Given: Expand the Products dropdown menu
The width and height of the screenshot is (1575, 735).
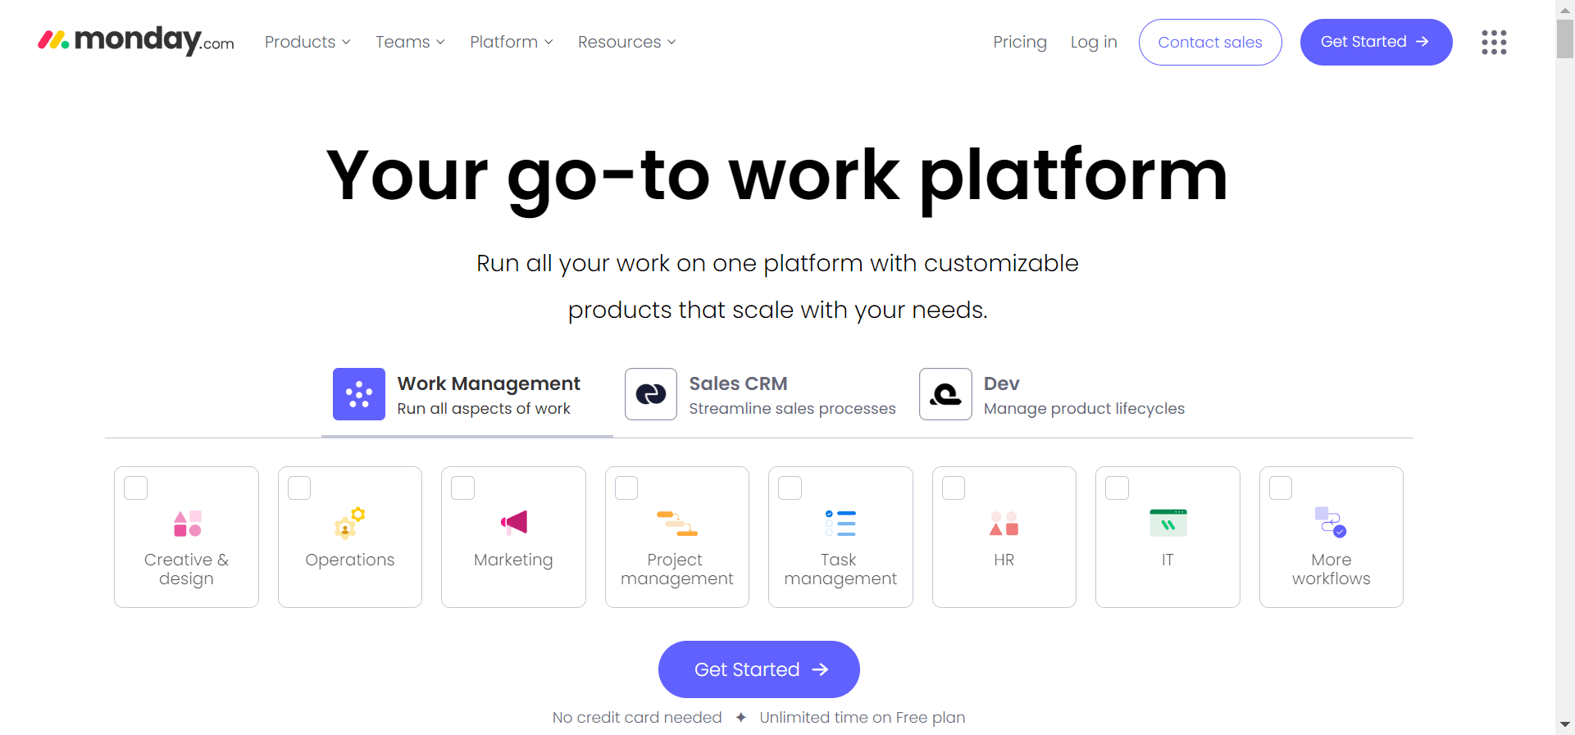Looking at the screenshot, I should (x=307, y=42).
